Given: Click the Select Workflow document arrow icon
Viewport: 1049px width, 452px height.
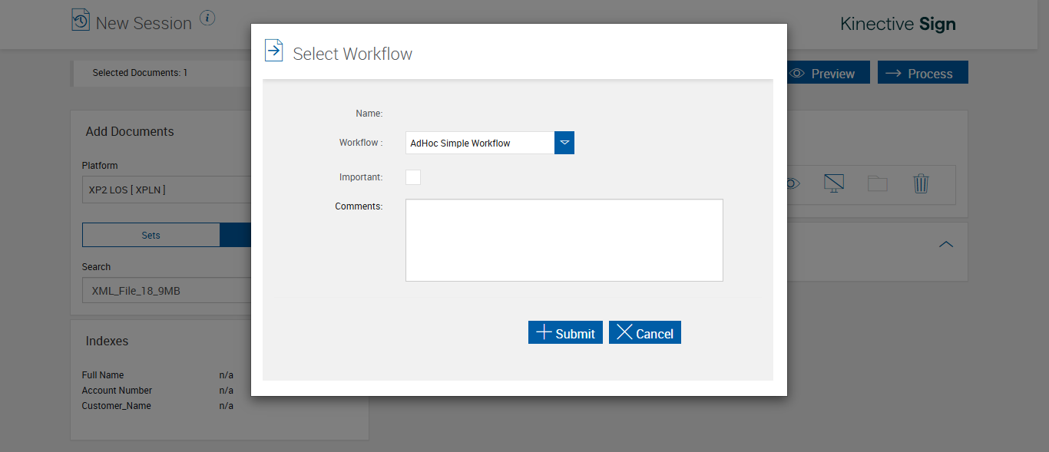Looking at the screenshot, I should (273, 51).
